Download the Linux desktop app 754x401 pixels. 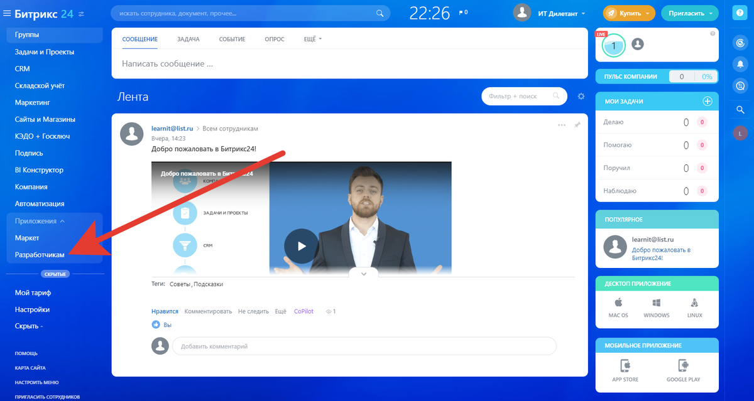[x=694, y=308]
